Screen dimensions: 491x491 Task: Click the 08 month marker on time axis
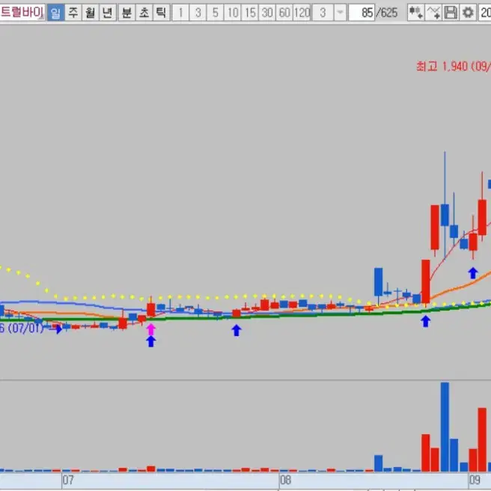(x=285, y=480)
